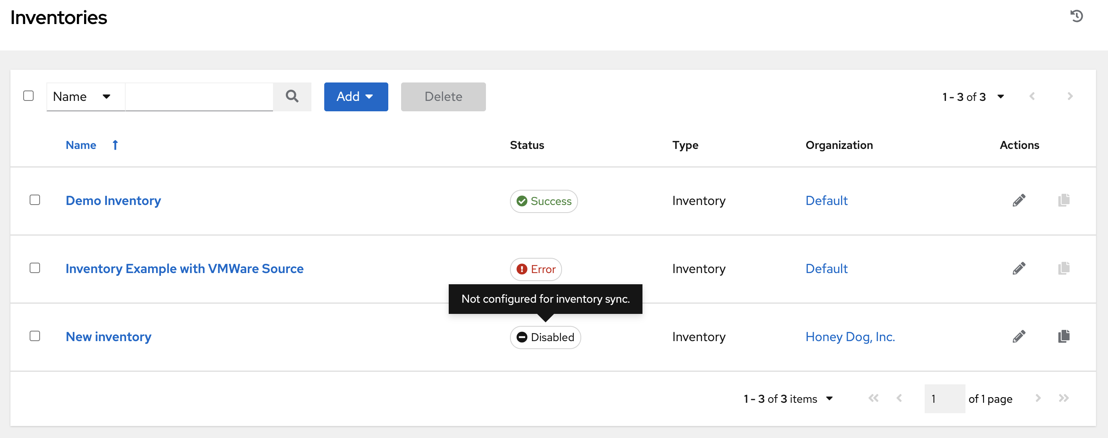Check the Demo Inventory row checkbox
This screenshot has width=1108, height=438.
pyautogui.click(x=35, y=200)
